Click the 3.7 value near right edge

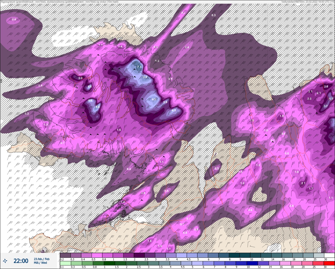coord(326,106)
